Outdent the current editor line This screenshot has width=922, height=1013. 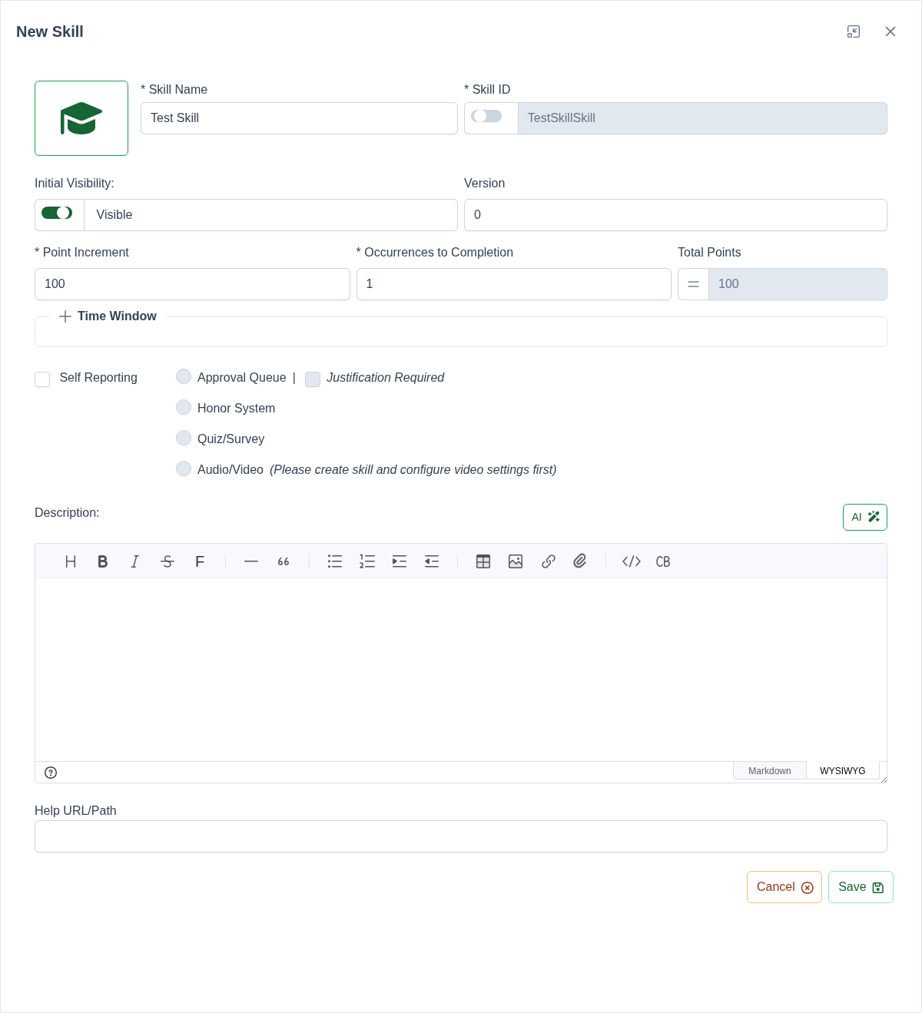coord(432,561)
